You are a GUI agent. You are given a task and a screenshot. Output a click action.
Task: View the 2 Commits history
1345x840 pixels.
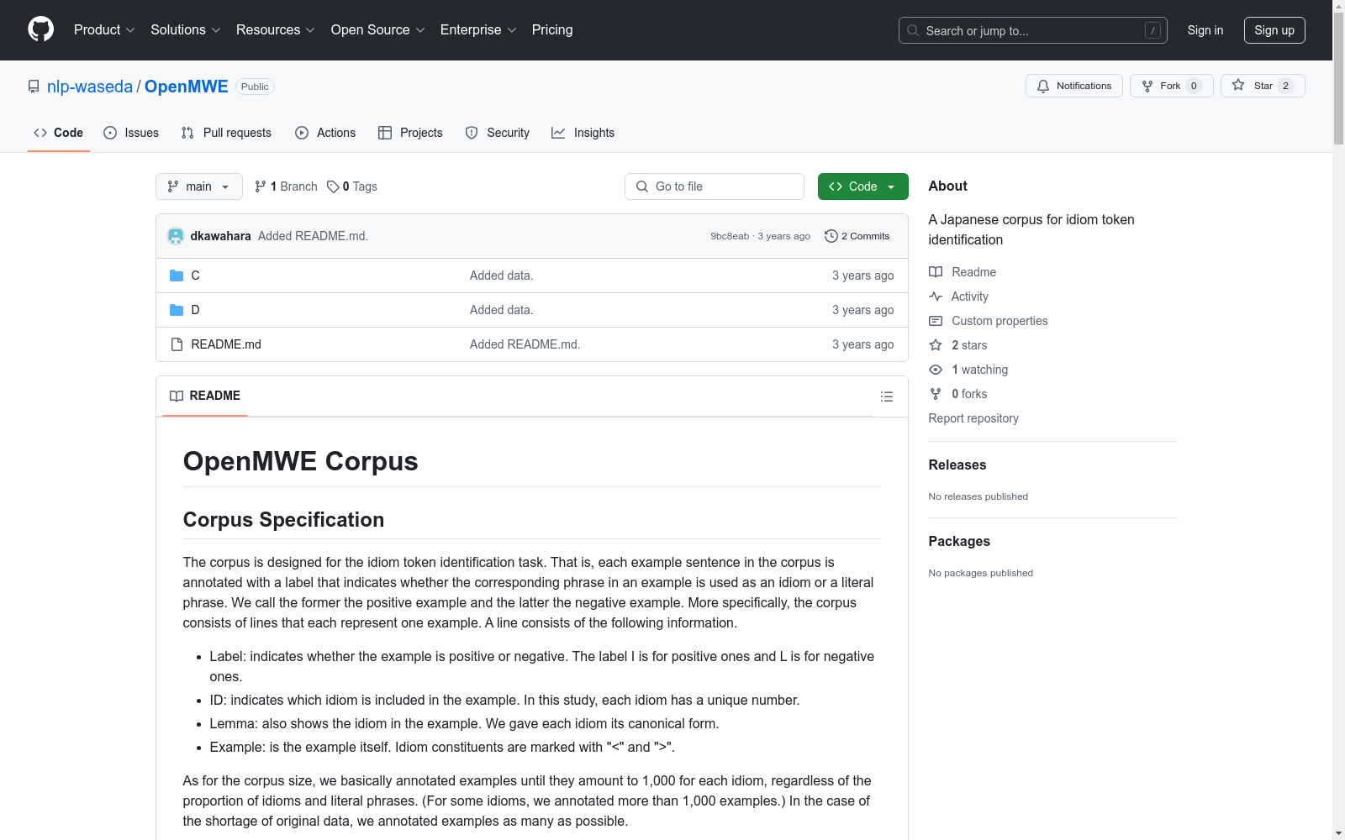[857, 236]
